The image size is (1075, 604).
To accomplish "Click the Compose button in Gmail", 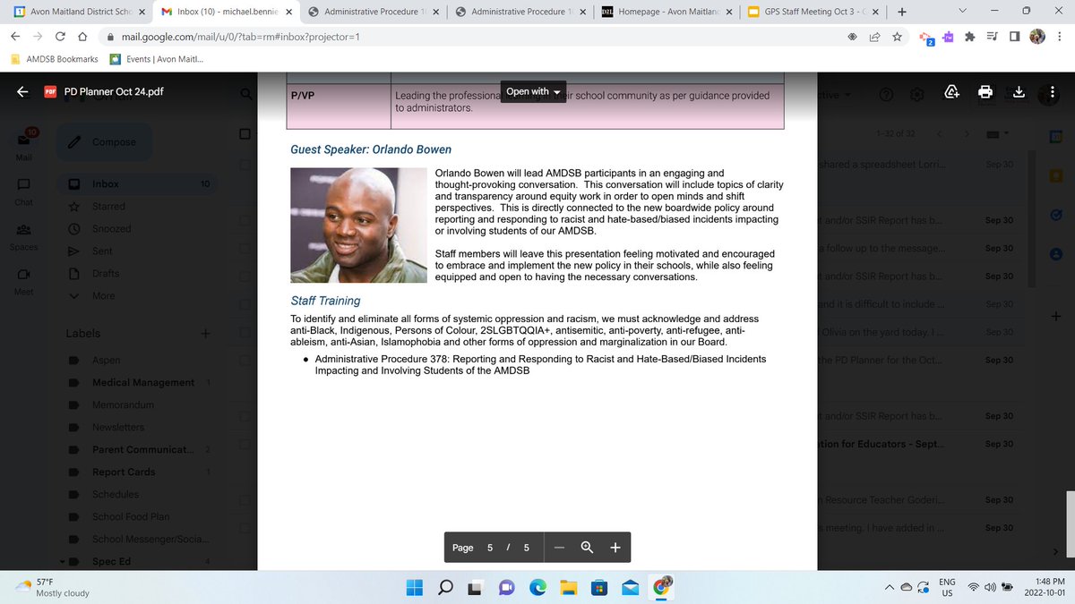I will [x=104, y=141].
